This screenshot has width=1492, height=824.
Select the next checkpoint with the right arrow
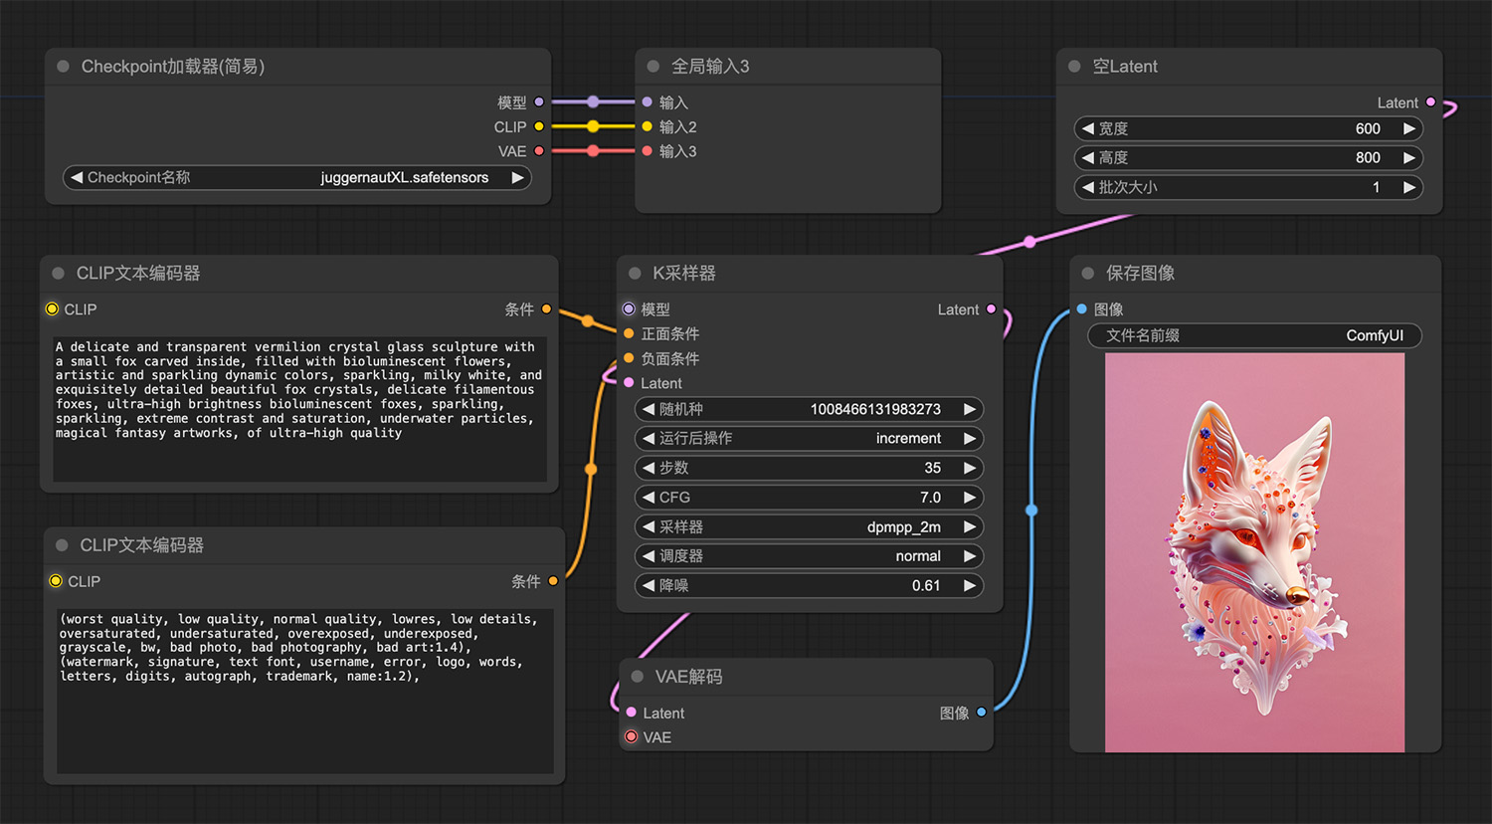[x=517, y=178]
